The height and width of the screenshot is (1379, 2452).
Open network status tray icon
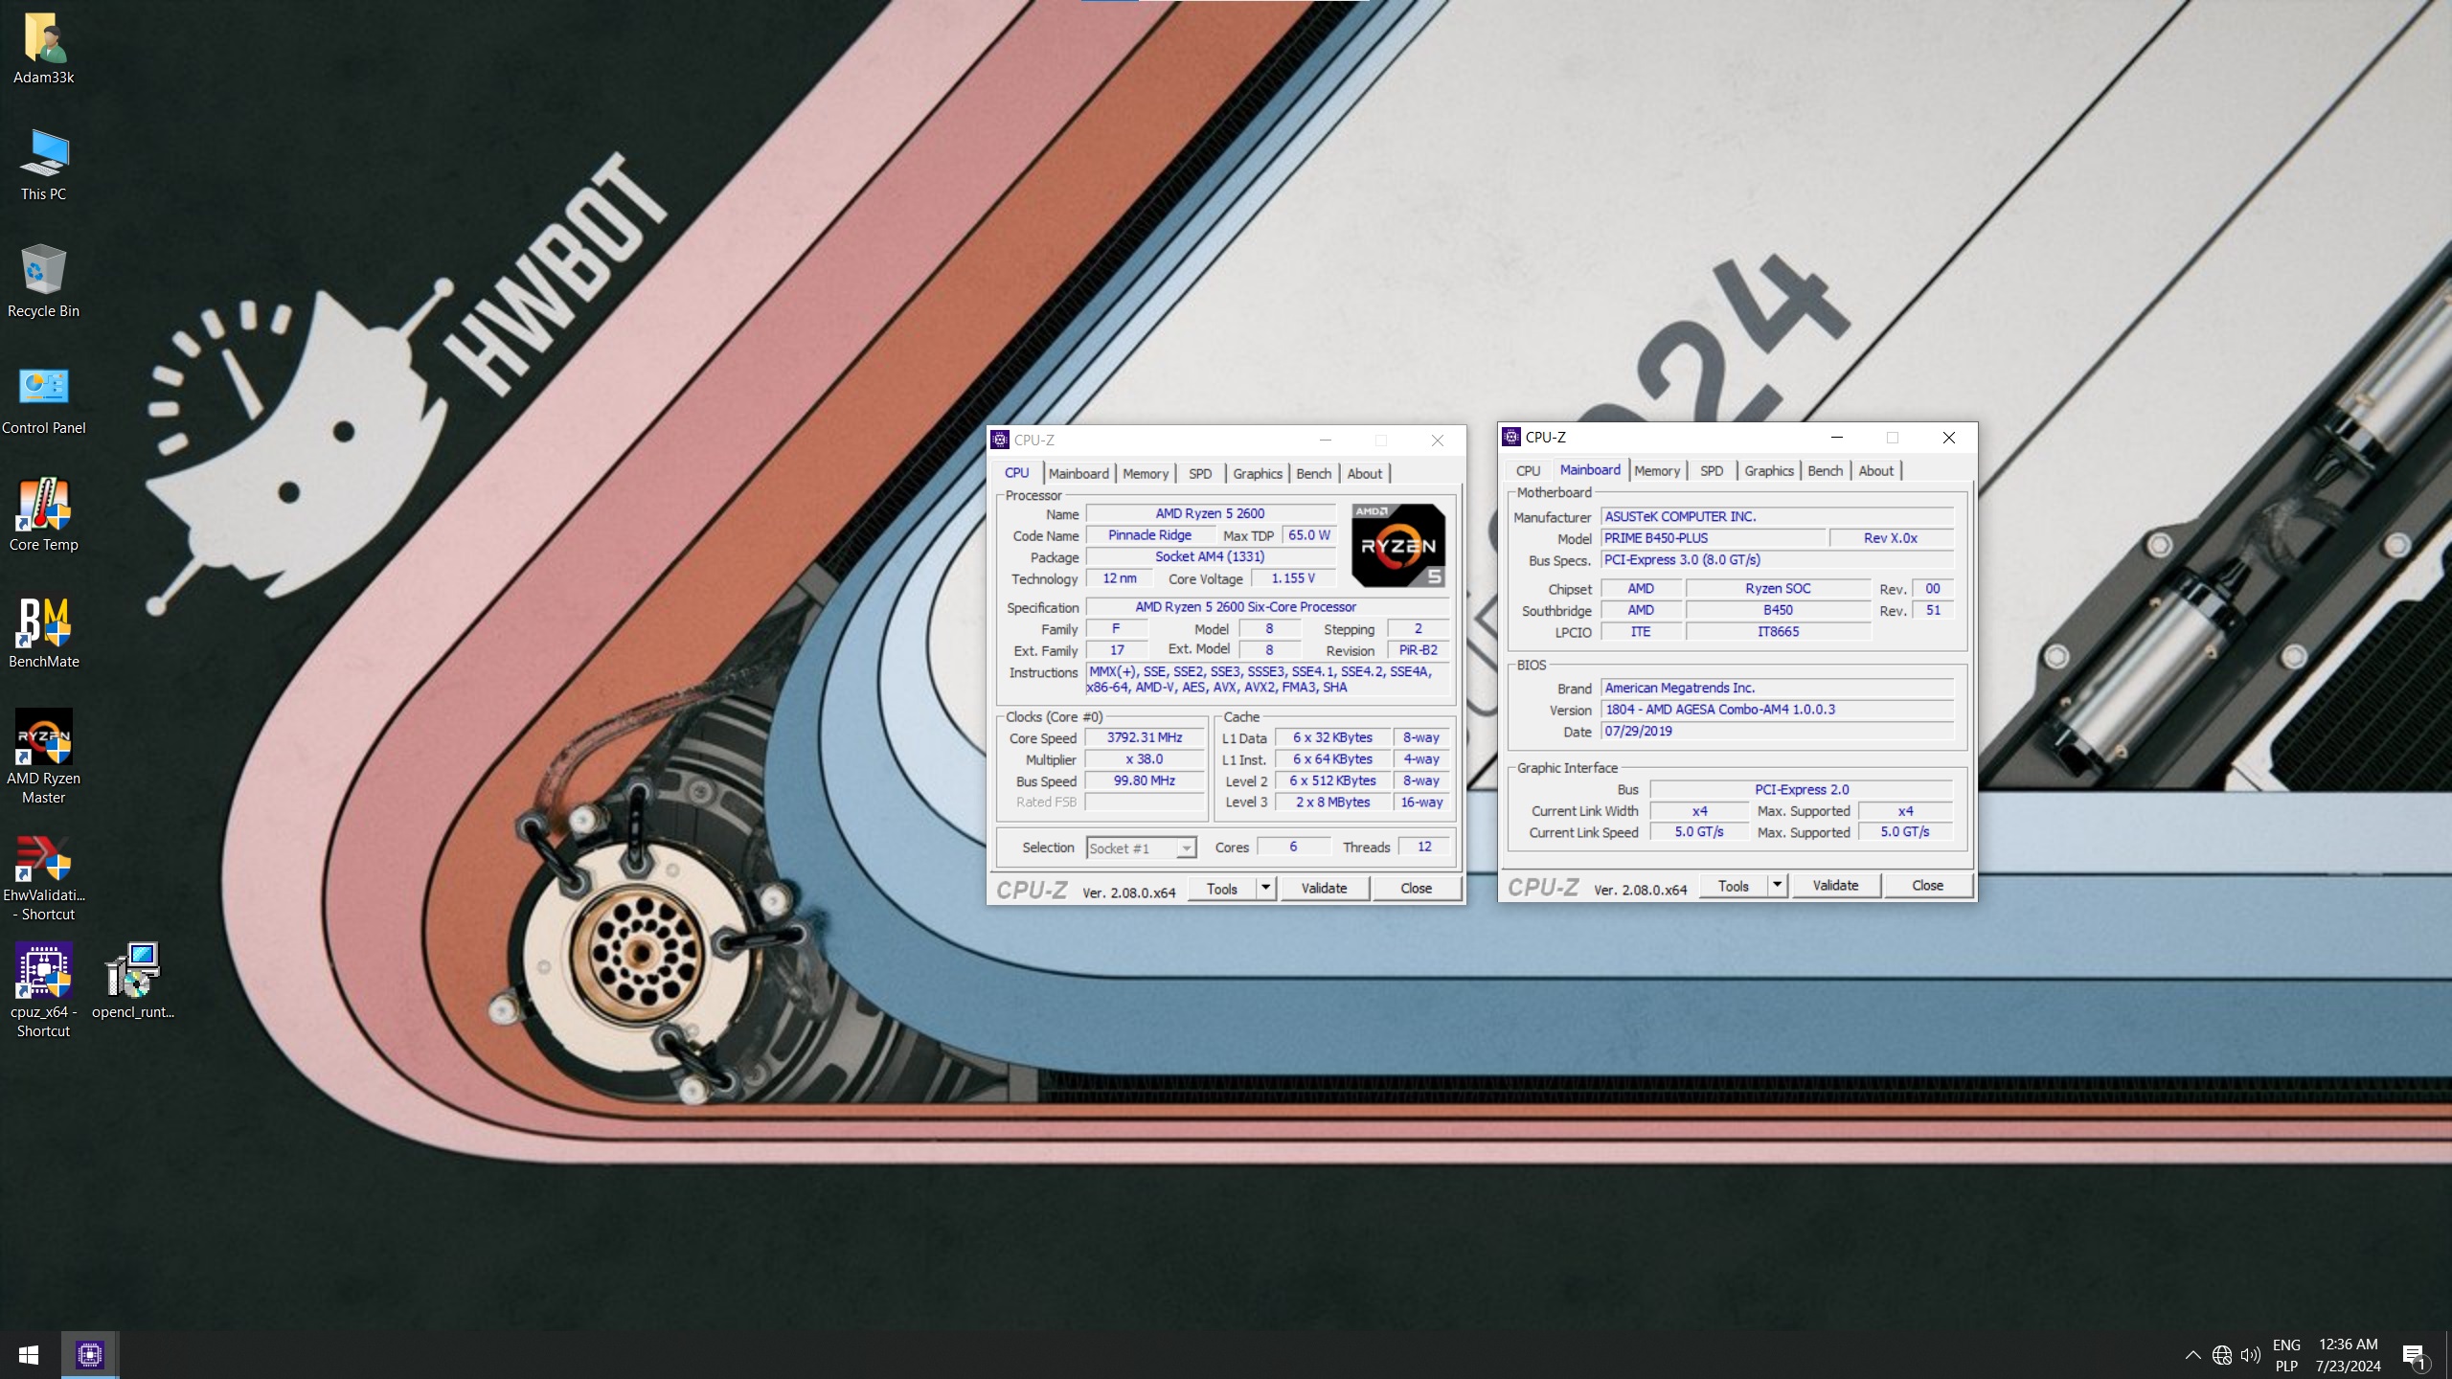2222,1355
